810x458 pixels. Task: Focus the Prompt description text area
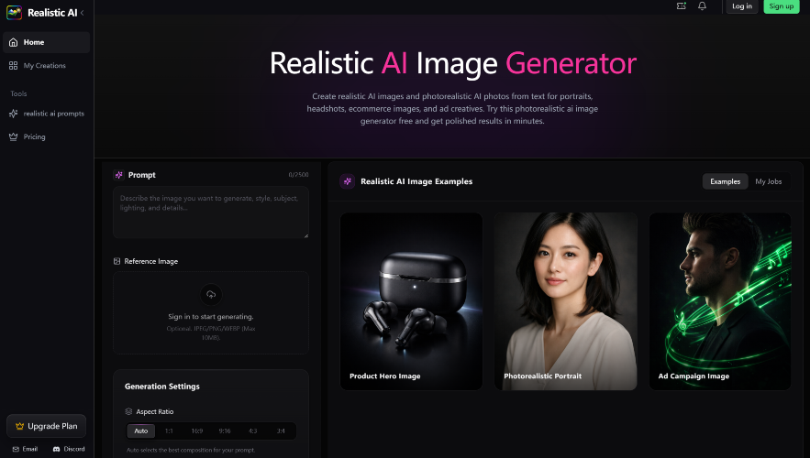(211, 213)
